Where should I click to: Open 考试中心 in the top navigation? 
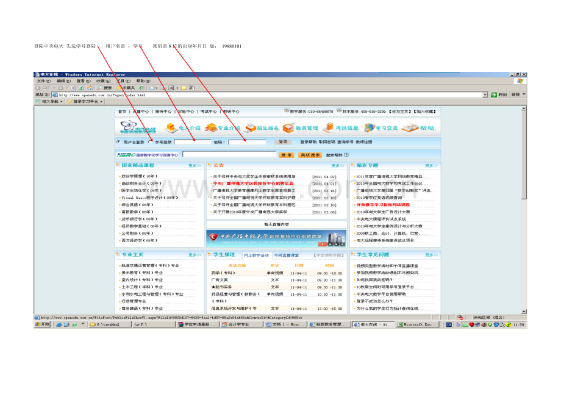click(x=209, y=112)
